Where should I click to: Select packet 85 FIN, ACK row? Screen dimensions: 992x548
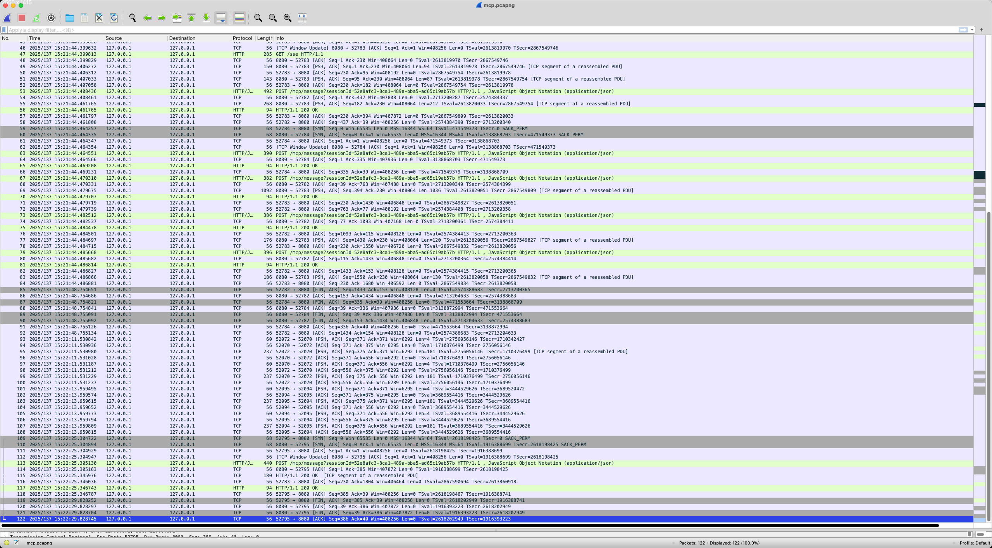487,290
